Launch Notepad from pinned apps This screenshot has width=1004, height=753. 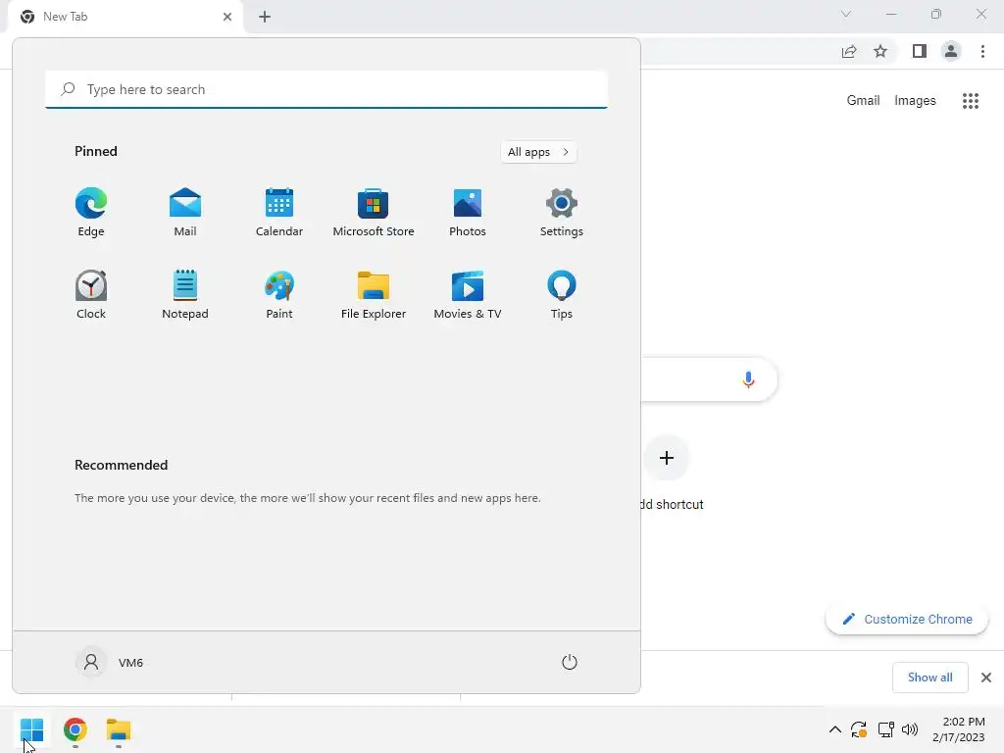(185, 294)
